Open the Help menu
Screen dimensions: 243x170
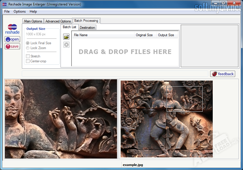[33, 11]
